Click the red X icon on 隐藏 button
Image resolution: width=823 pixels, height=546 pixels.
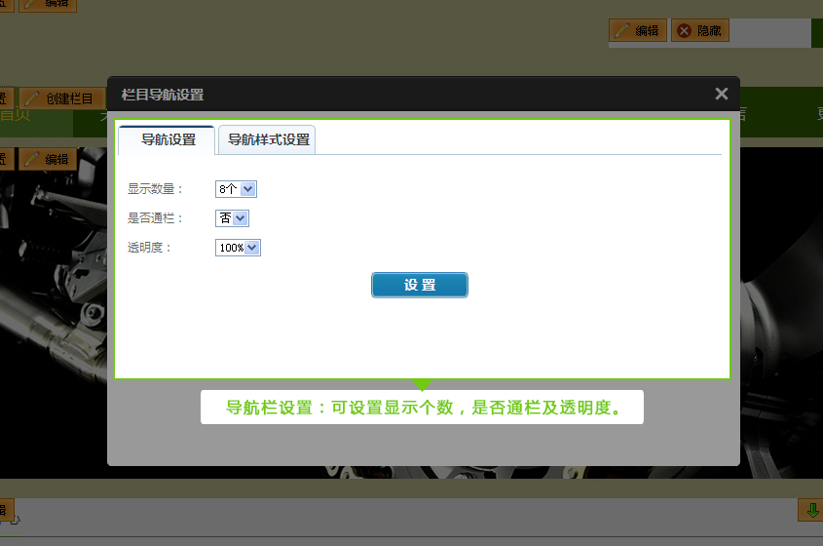(684, 31)
